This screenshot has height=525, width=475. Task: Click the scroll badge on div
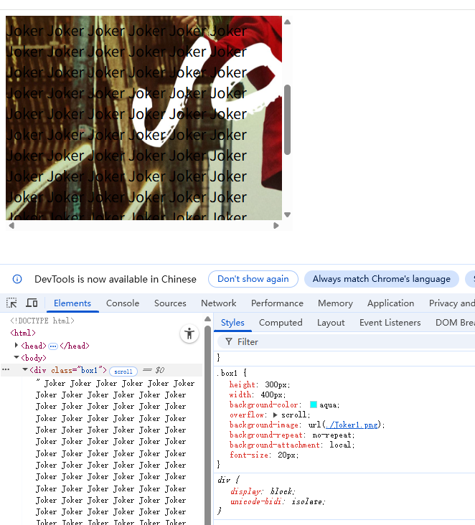click(123, 372)
